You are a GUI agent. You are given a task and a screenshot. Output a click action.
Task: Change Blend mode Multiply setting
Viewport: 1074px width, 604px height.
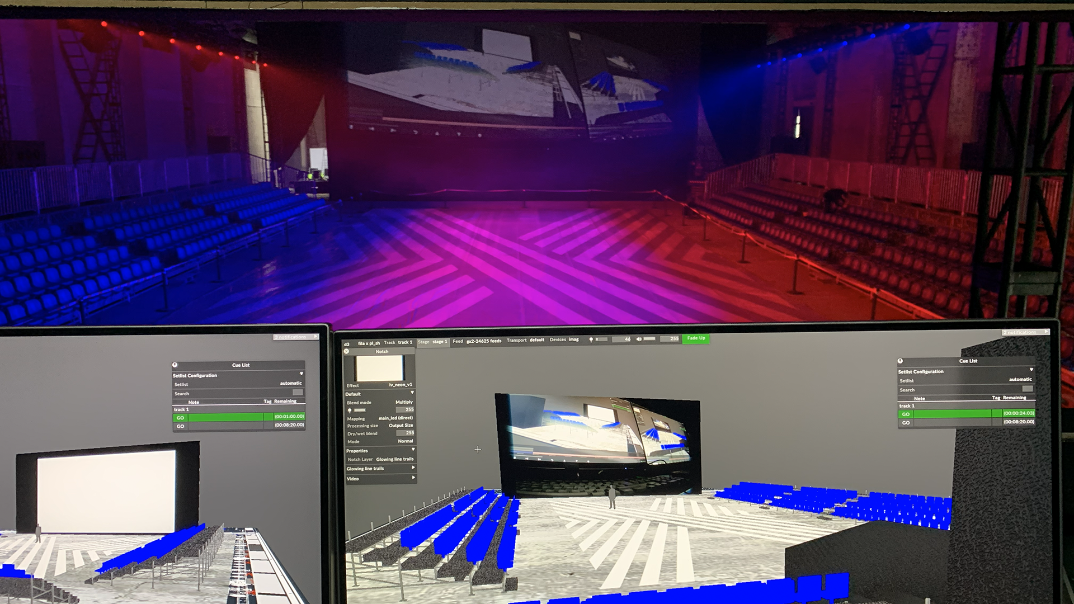pos(404,402)
